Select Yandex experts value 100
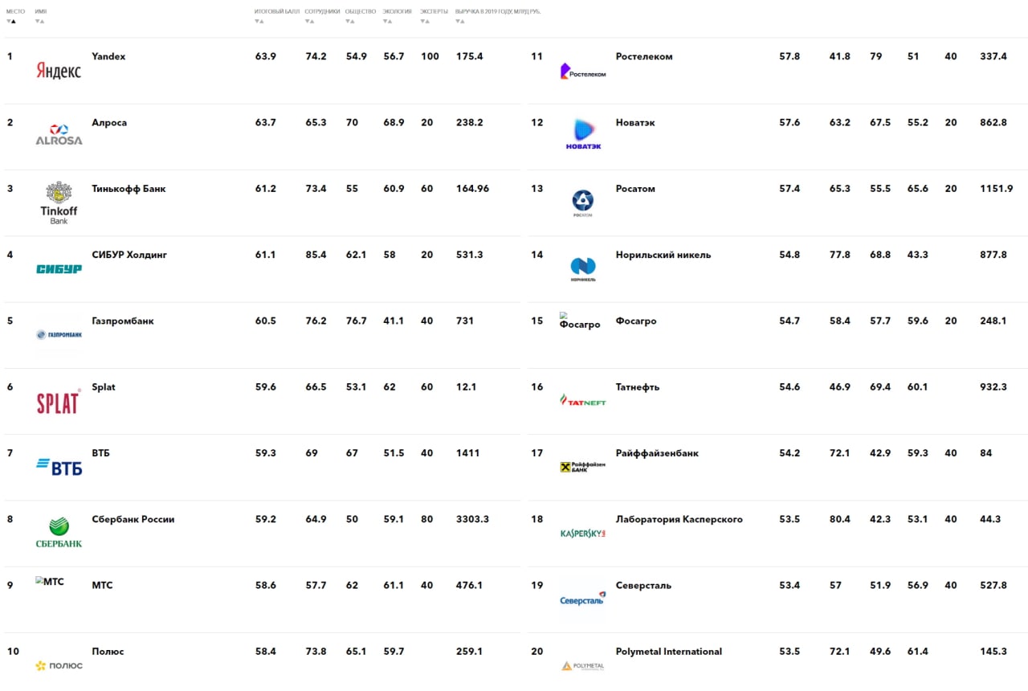The height and width of the screenshot is (691, 1028). pyautogui.click(x=430, y=57)
